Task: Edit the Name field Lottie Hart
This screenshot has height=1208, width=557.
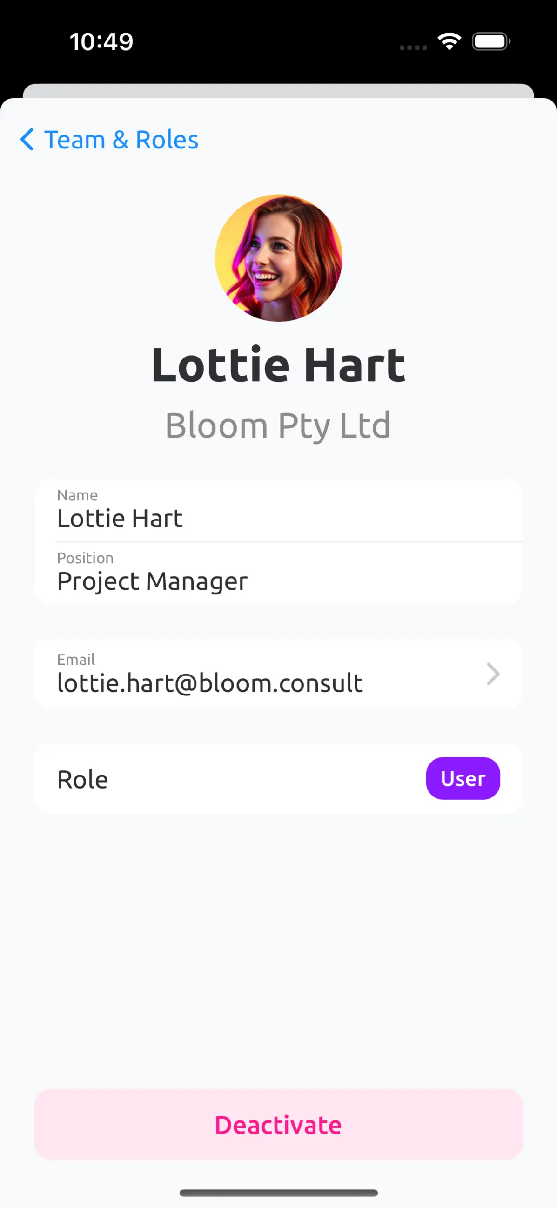Action: (x=278, y=510)
